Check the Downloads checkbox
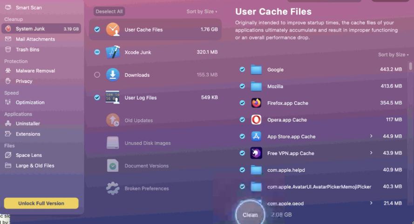Image resolution: width=414 pixels, height=224 pixels. 97,75
